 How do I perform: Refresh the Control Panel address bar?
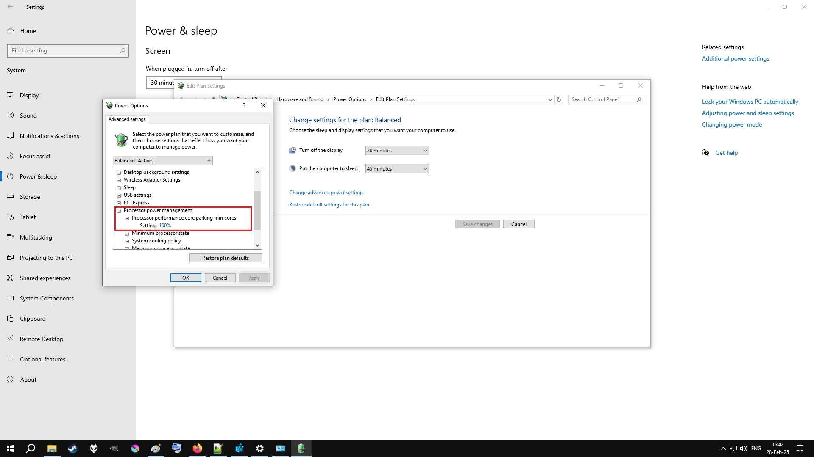559,99
